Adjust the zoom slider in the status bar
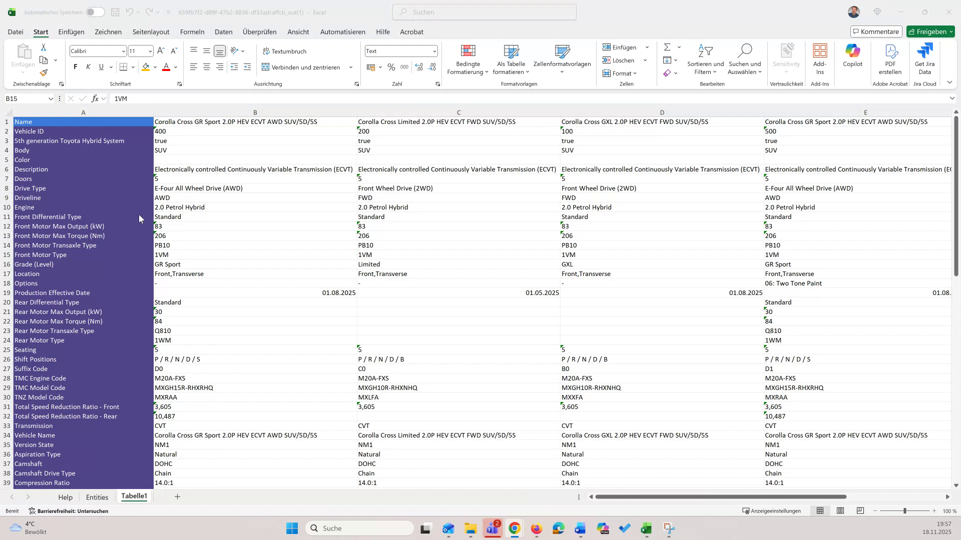The width and height of the screenshot is (961, 540). click(905, 510)
